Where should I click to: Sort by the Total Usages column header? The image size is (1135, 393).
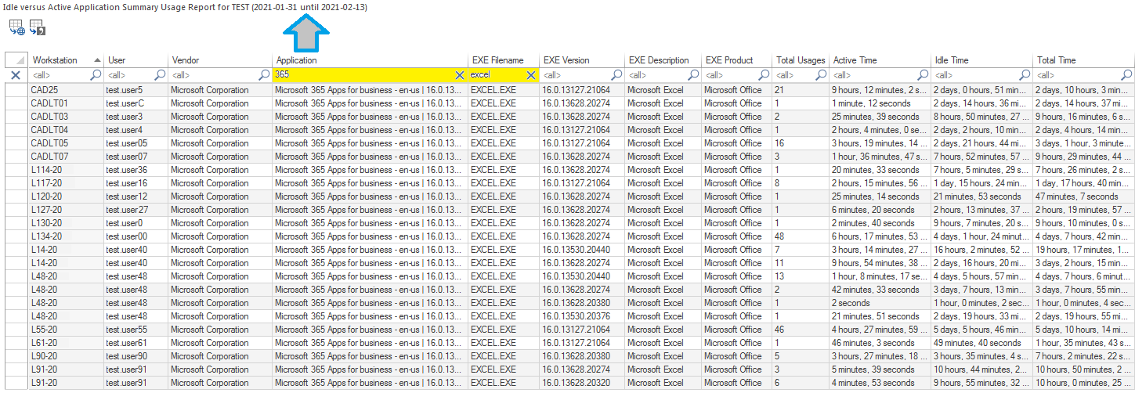tap(801, 60)
